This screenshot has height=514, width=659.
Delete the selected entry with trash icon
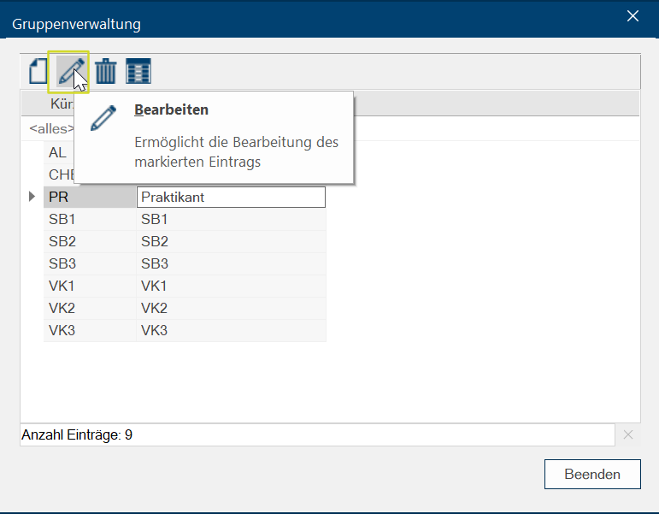pos(105,71)
